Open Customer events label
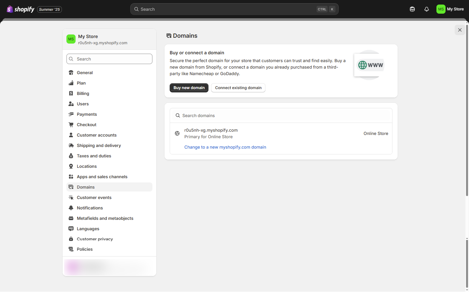 (x=94, y=197)
